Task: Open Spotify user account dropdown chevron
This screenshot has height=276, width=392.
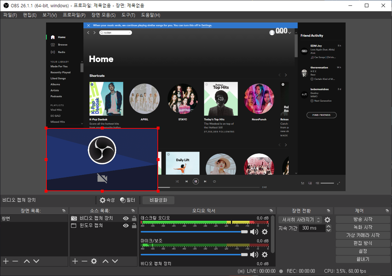Action: coord(290,33)
